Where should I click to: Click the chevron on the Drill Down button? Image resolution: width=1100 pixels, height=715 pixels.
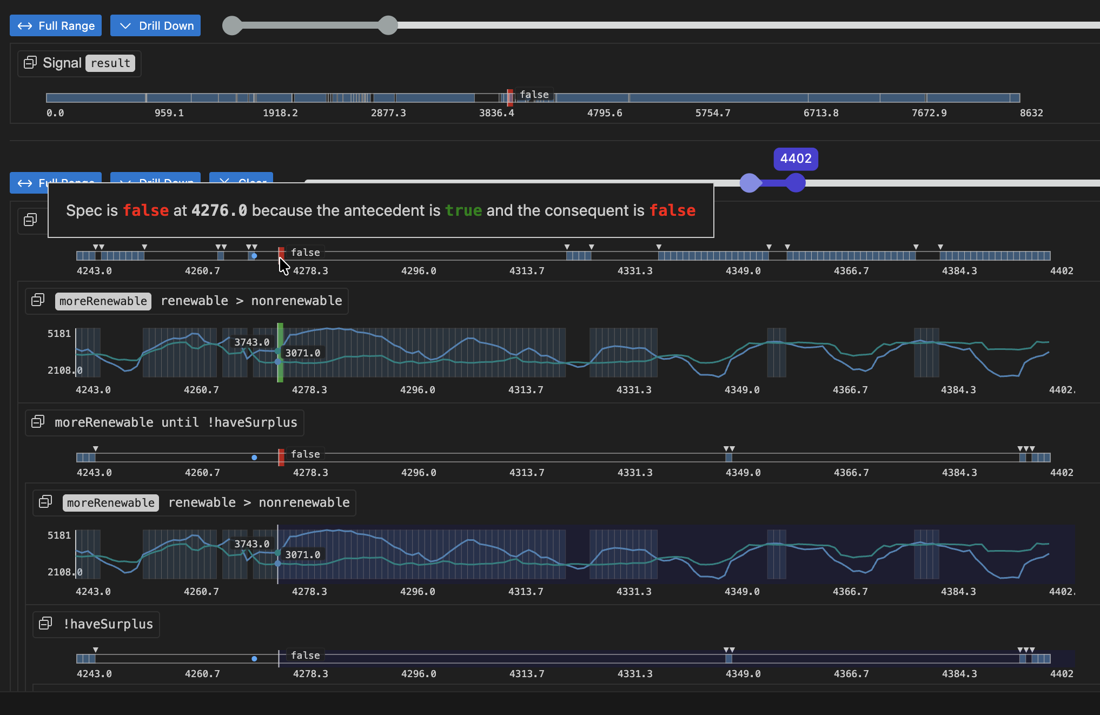pyautogui.click(x=126, y=25)
